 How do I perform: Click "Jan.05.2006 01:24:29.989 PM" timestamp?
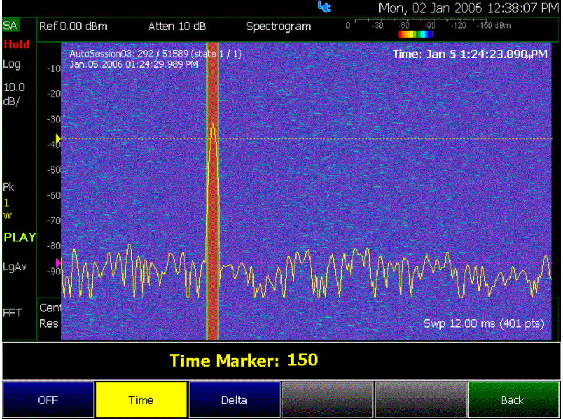click(133, 64)
